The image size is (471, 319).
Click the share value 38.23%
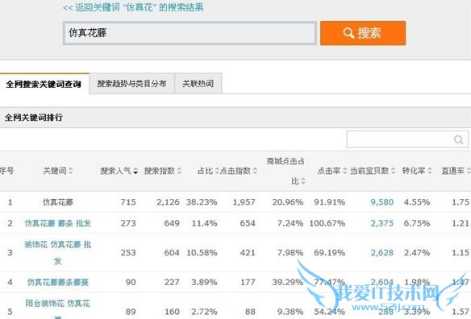(202, 202)
